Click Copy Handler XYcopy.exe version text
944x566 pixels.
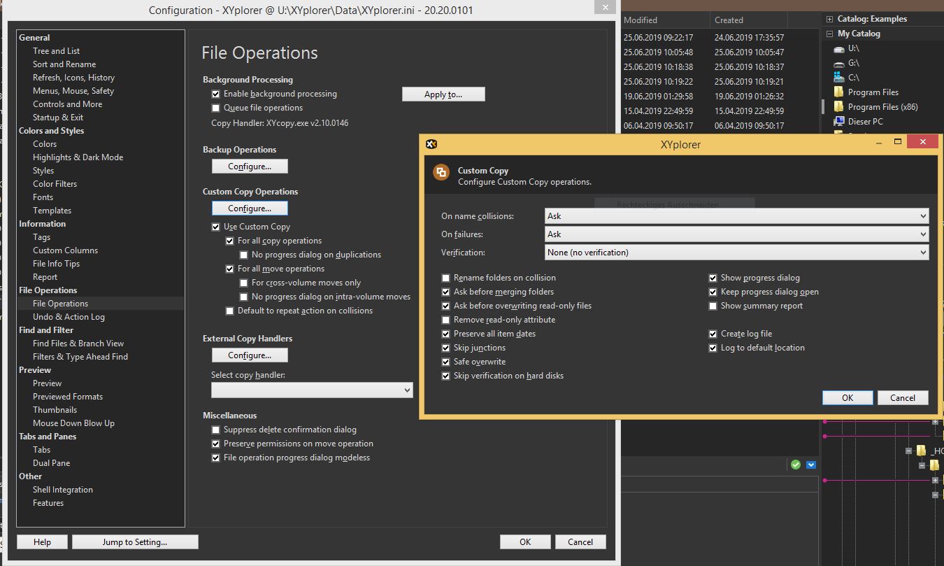[x=280, y=123]
